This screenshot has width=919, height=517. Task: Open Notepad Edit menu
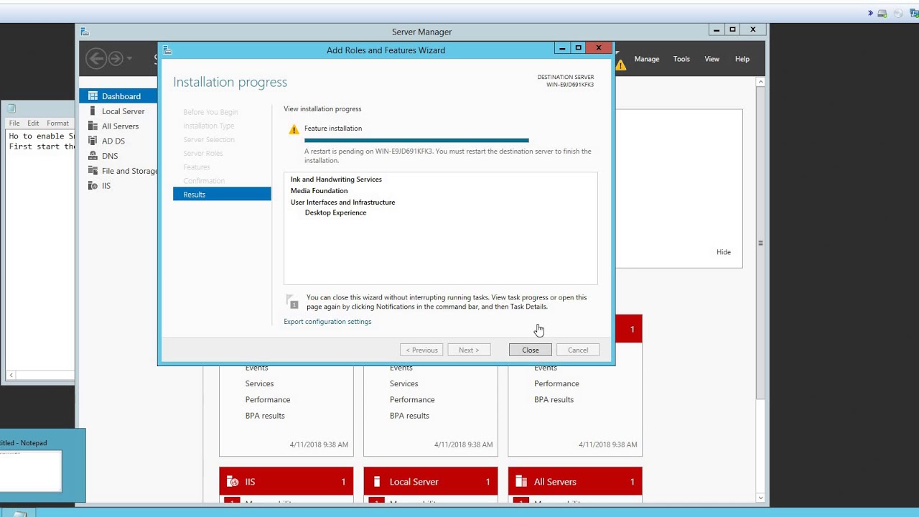(x=33, y=124)
